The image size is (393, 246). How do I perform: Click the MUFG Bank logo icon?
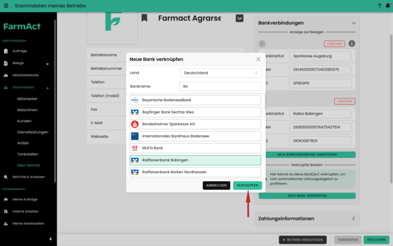tap(135, 148)
